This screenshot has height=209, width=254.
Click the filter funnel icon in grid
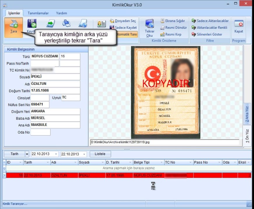[4, 169]
